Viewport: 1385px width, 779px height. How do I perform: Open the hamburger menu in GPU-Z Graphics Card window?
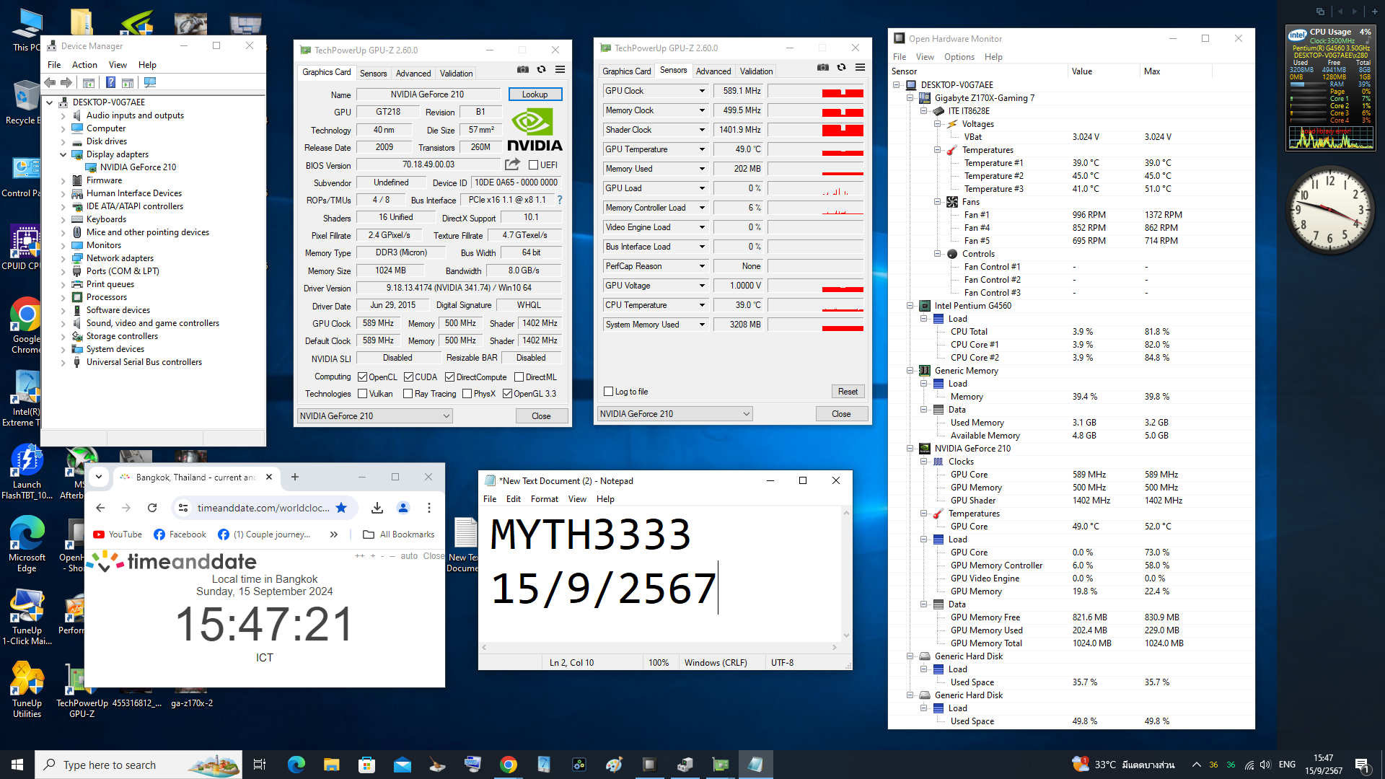pos(560,70)
